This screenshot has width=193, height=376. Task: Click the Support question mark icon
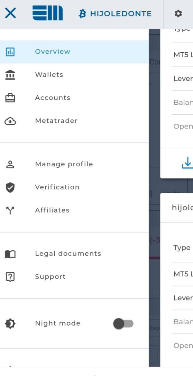[x=10, y=277]
